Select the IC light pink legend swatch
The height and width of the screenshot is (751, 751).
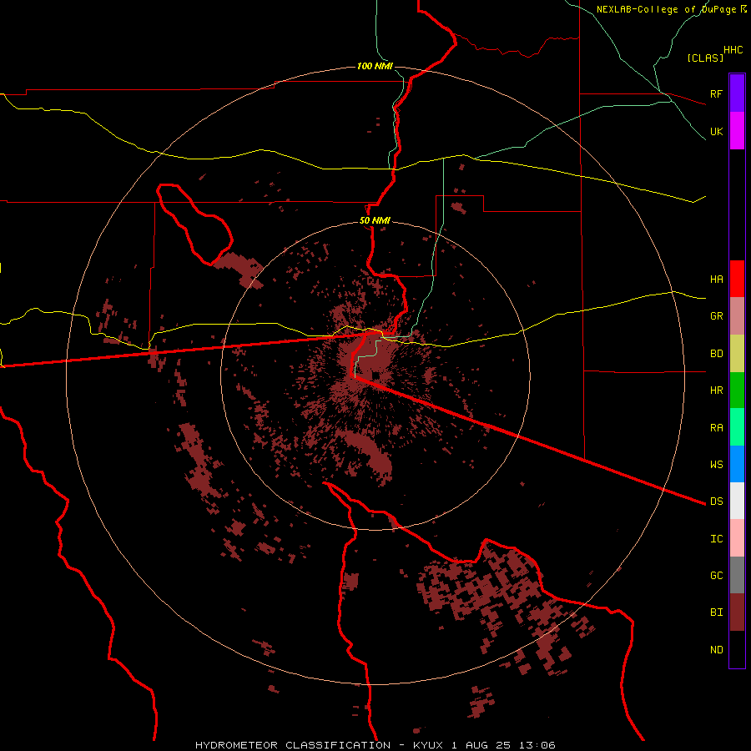737,538
